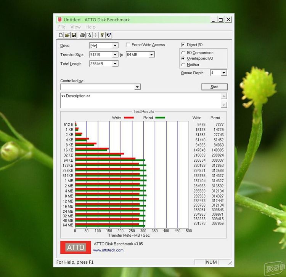Click the ATTO application title bar icon
Image resolution: width=286 pixels, height=277 pixels.
coord(59,19)
